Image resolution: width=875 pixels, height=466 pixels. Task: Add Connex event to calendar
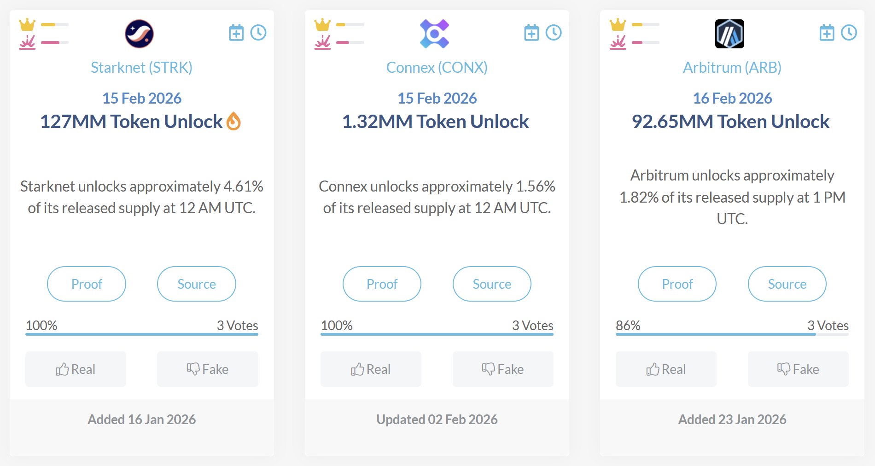[x=531, y=33]
